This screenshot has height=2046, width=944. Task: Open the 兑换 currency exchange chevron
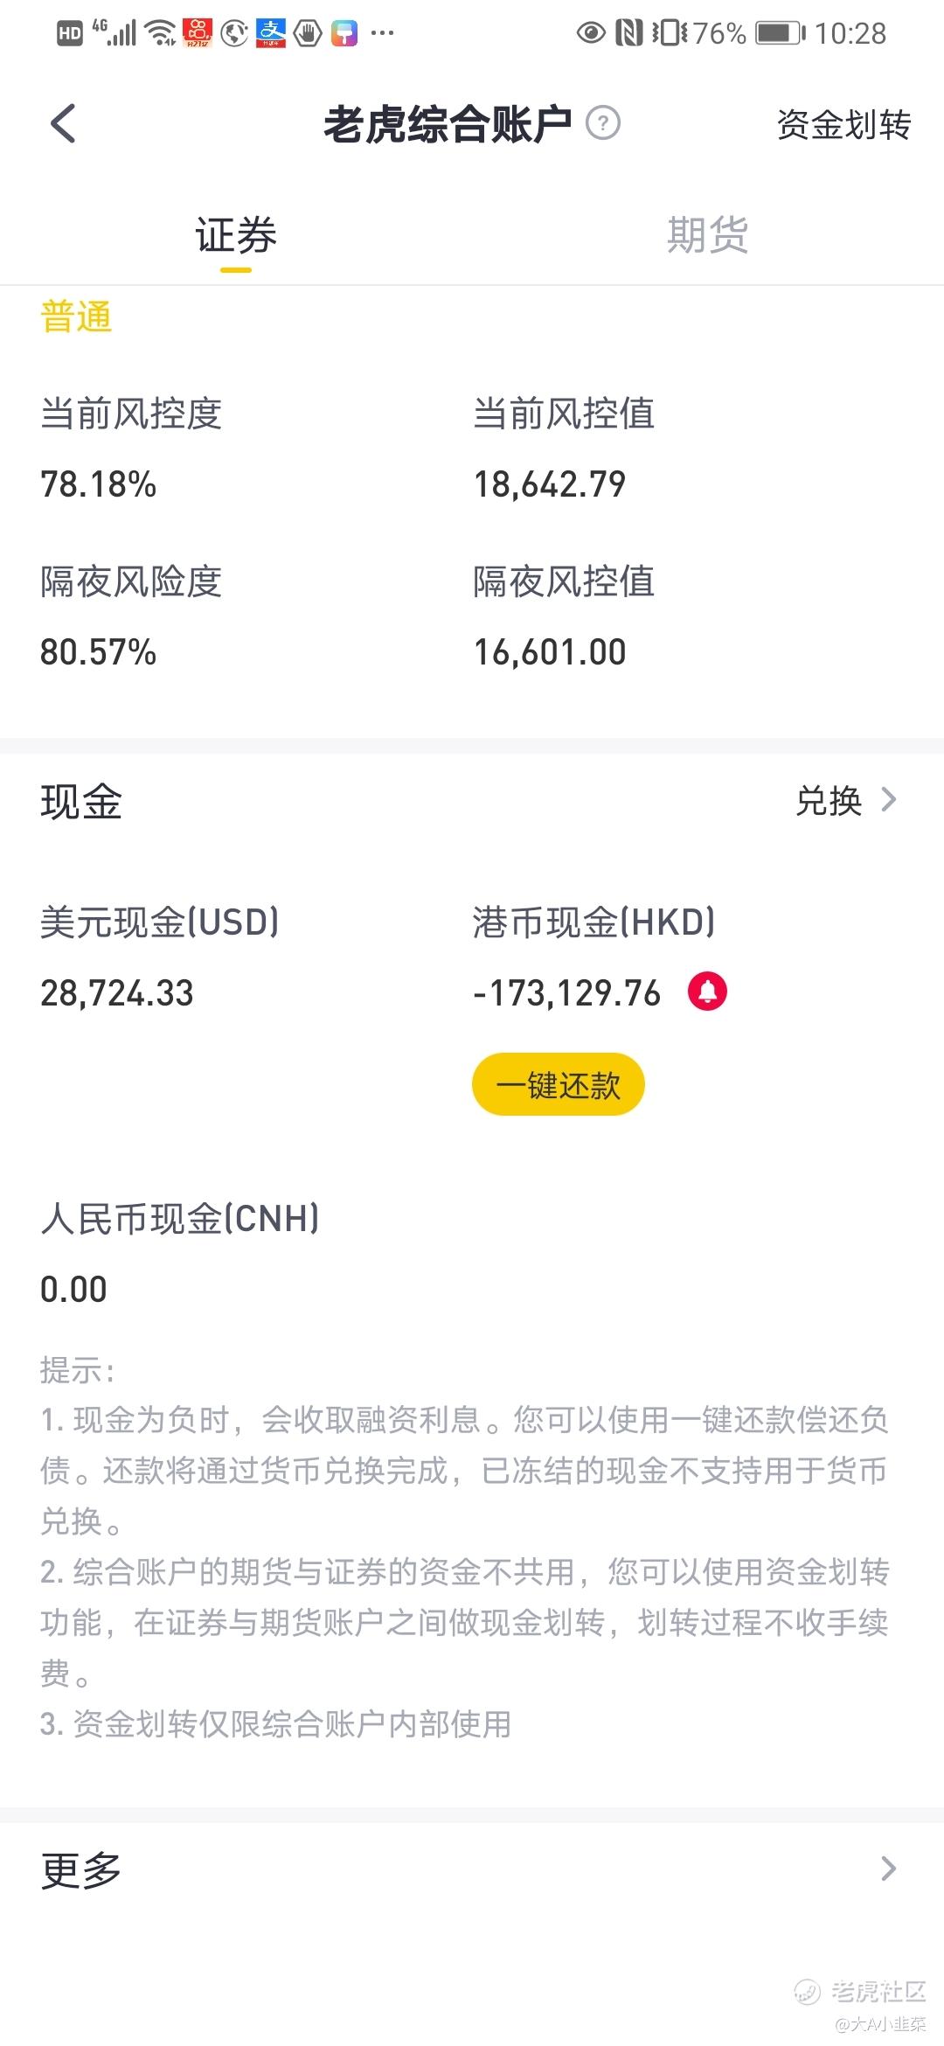[889, 800]
